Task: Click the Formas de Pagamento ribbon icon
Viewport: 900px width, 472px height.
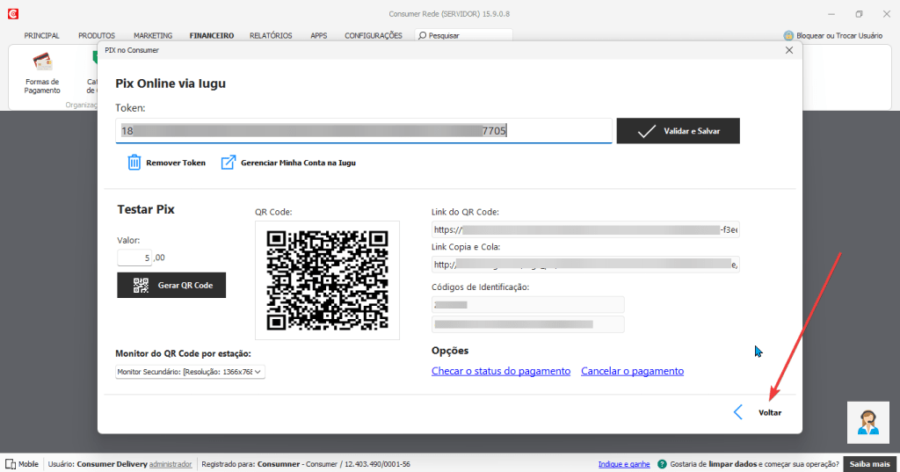Action: click(x=42, y=62)
